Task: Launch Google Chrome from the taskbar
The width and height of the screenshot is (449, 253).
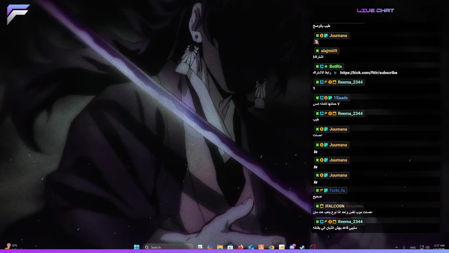Action: pos(272,247)
